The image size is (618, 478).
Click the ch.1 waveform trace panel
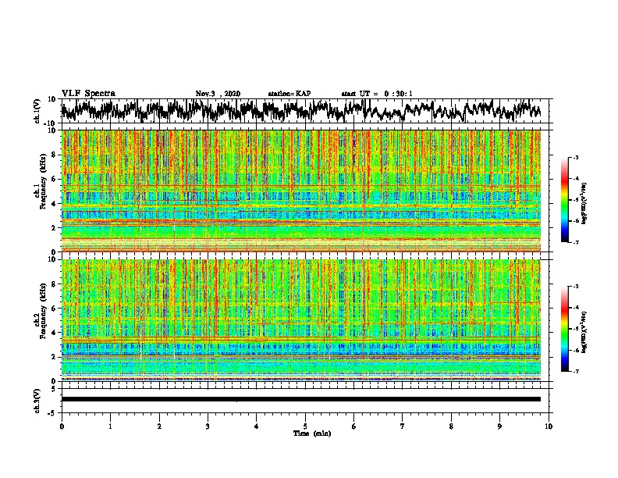[304, 111]
